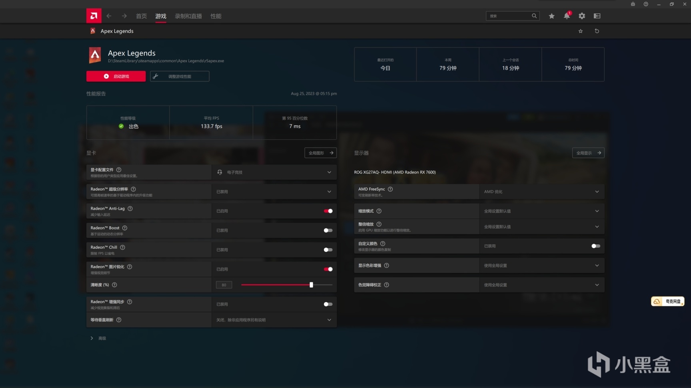Reset the Apex Legends profile with the reset icon

(x=597, y=31)
